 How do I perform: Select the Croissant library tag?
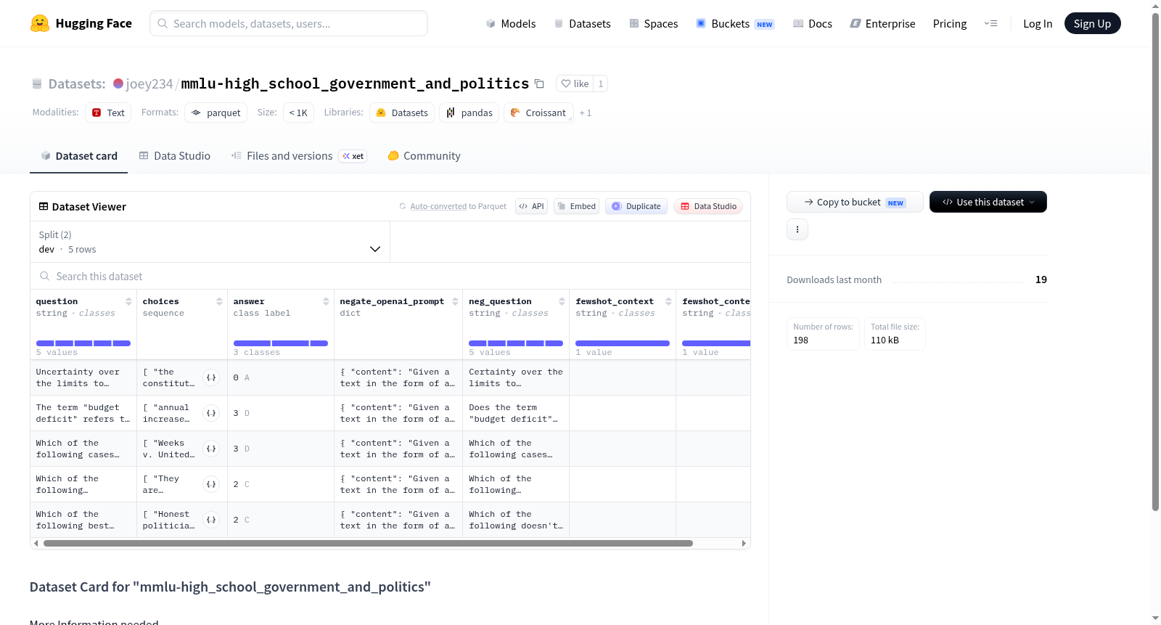click(x=538, y=113)
